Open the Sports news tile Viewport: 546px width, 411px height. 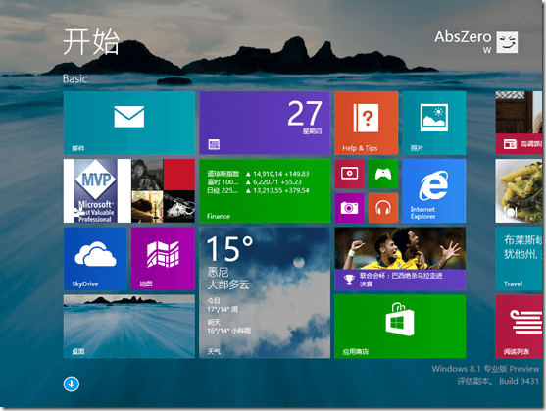400,258
